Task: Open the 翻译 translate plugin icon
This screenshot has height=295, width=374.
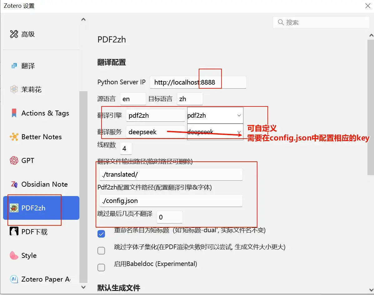Action: 14,66
